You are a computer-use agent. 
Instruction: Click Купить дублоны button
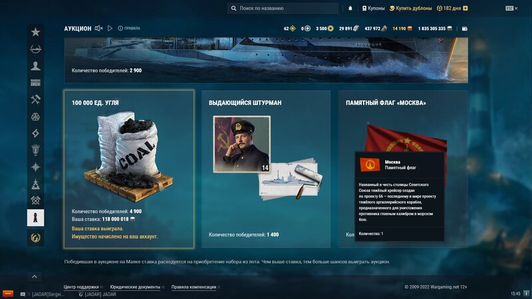click(x=410, y=9)
